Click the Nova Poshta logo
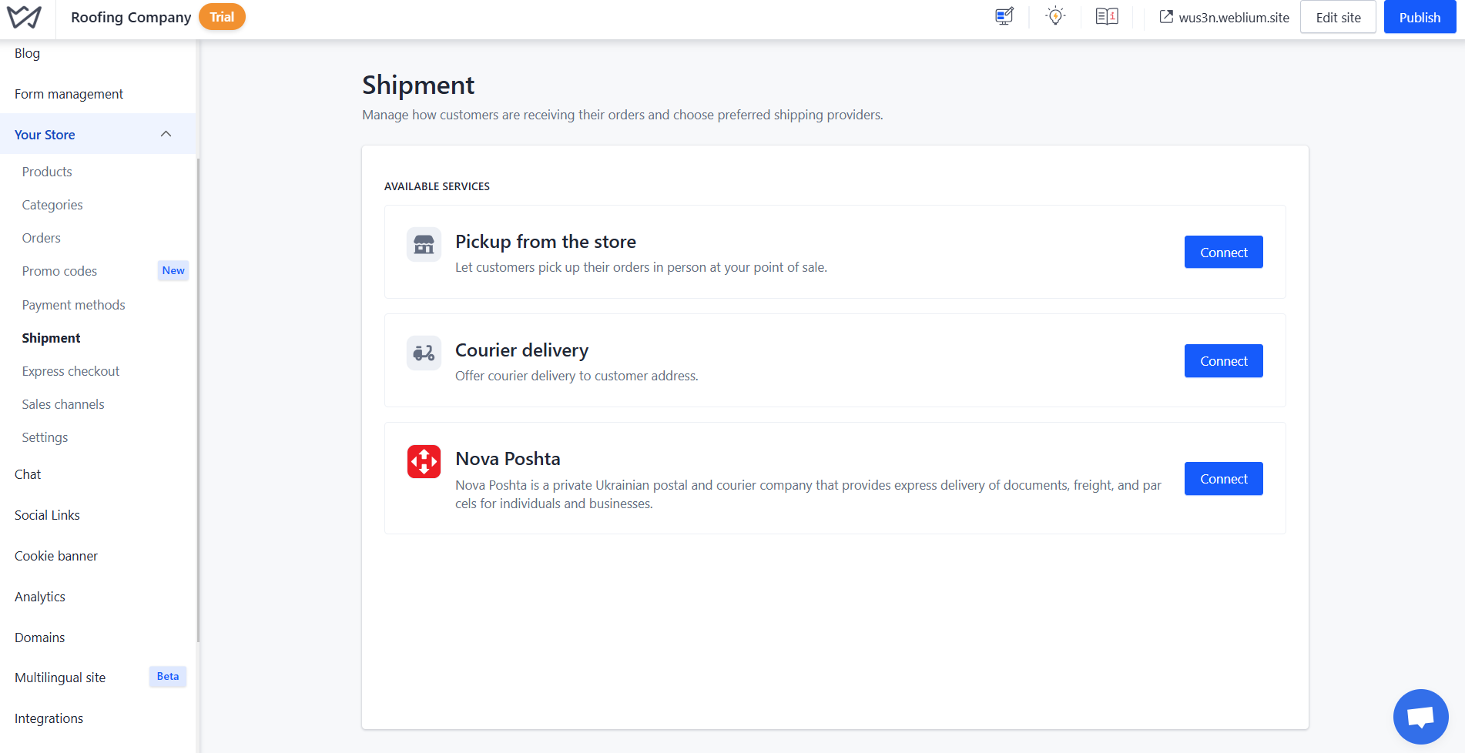The height and width of the screenshot is (753, 1465). 424,462
